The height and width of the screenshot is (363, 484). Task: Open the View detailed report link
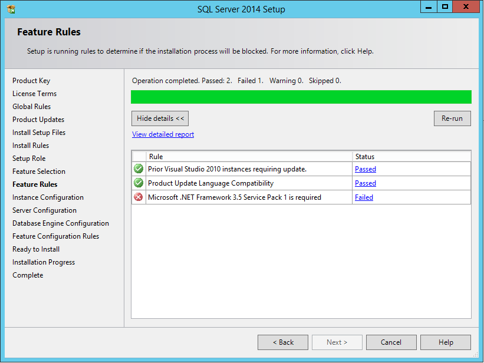coord(163,134)
